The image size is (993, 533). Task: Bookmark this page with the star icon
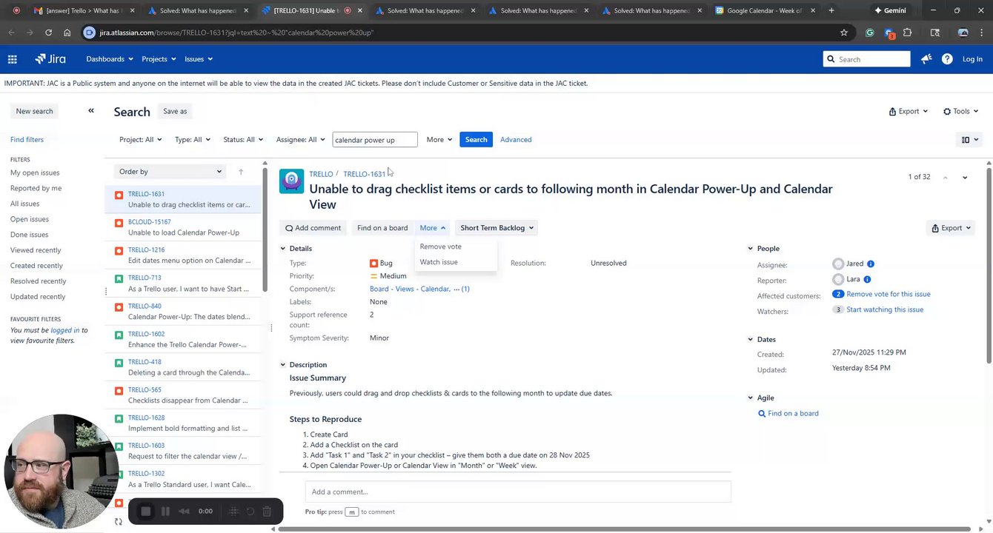click(844, 33)
